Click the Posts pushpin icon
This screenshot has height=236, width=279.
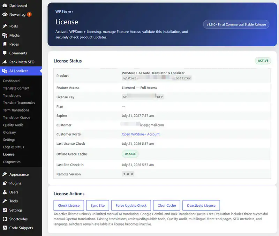[5, 26]
